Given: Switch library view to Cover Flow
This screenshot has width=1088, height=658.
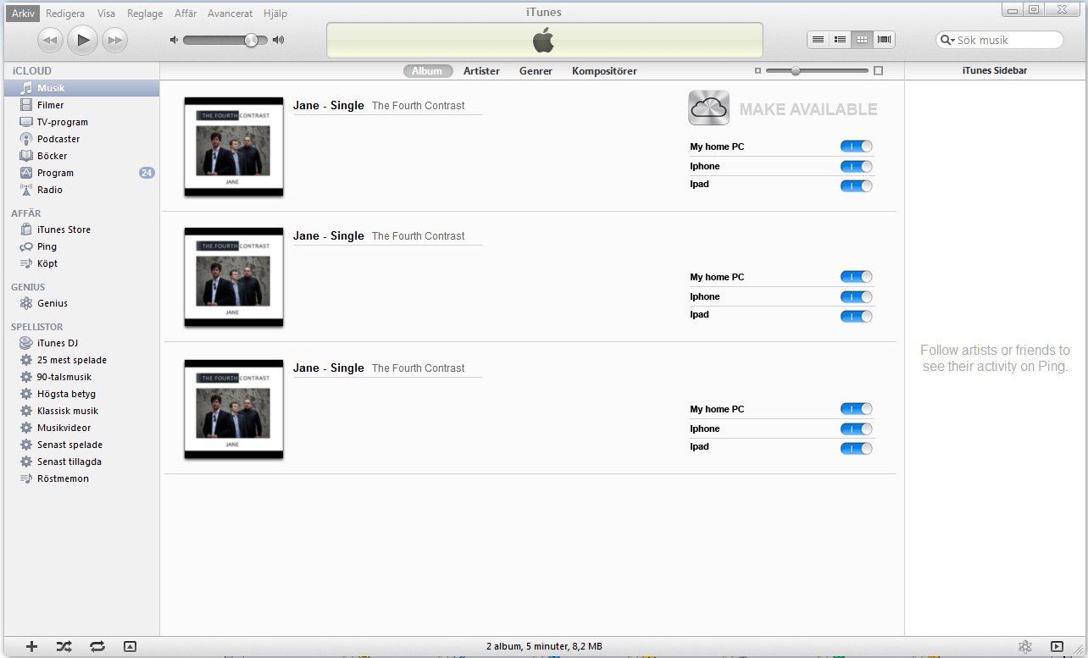Looking at the screenshot, I should click(x=884, y=39).
